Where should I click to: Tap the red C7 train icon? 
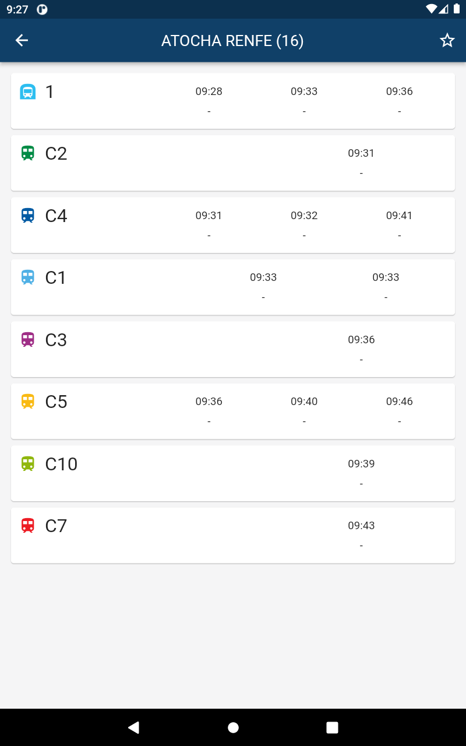(x=28, y=526)
